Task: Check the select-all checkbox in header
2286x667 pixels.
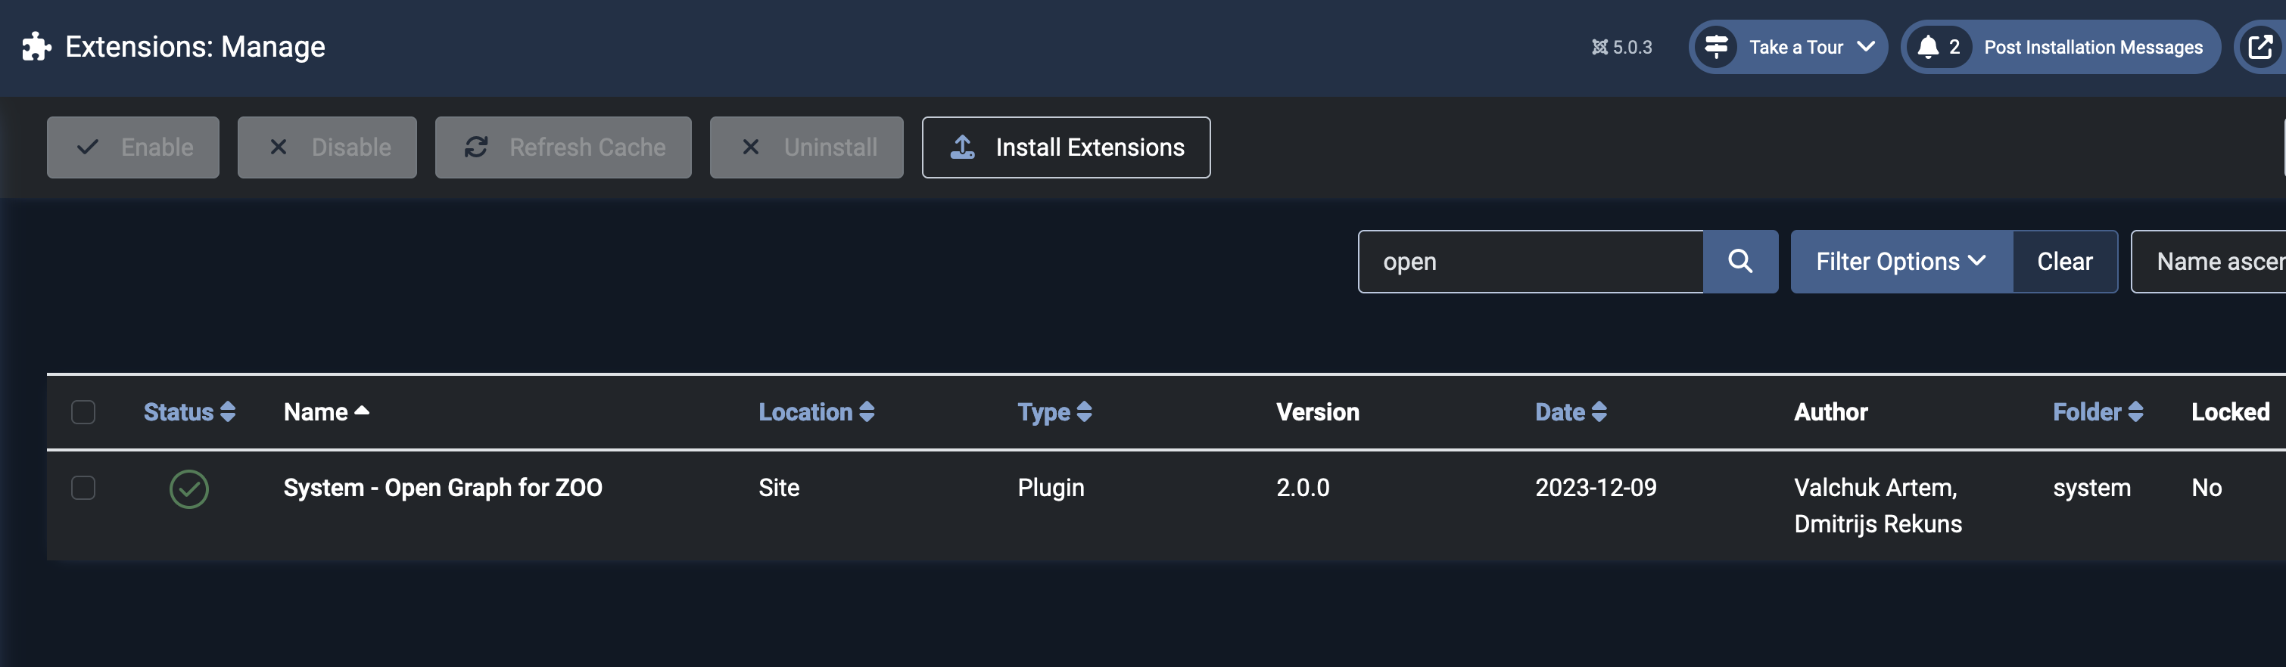Action: tap(83, 412)
